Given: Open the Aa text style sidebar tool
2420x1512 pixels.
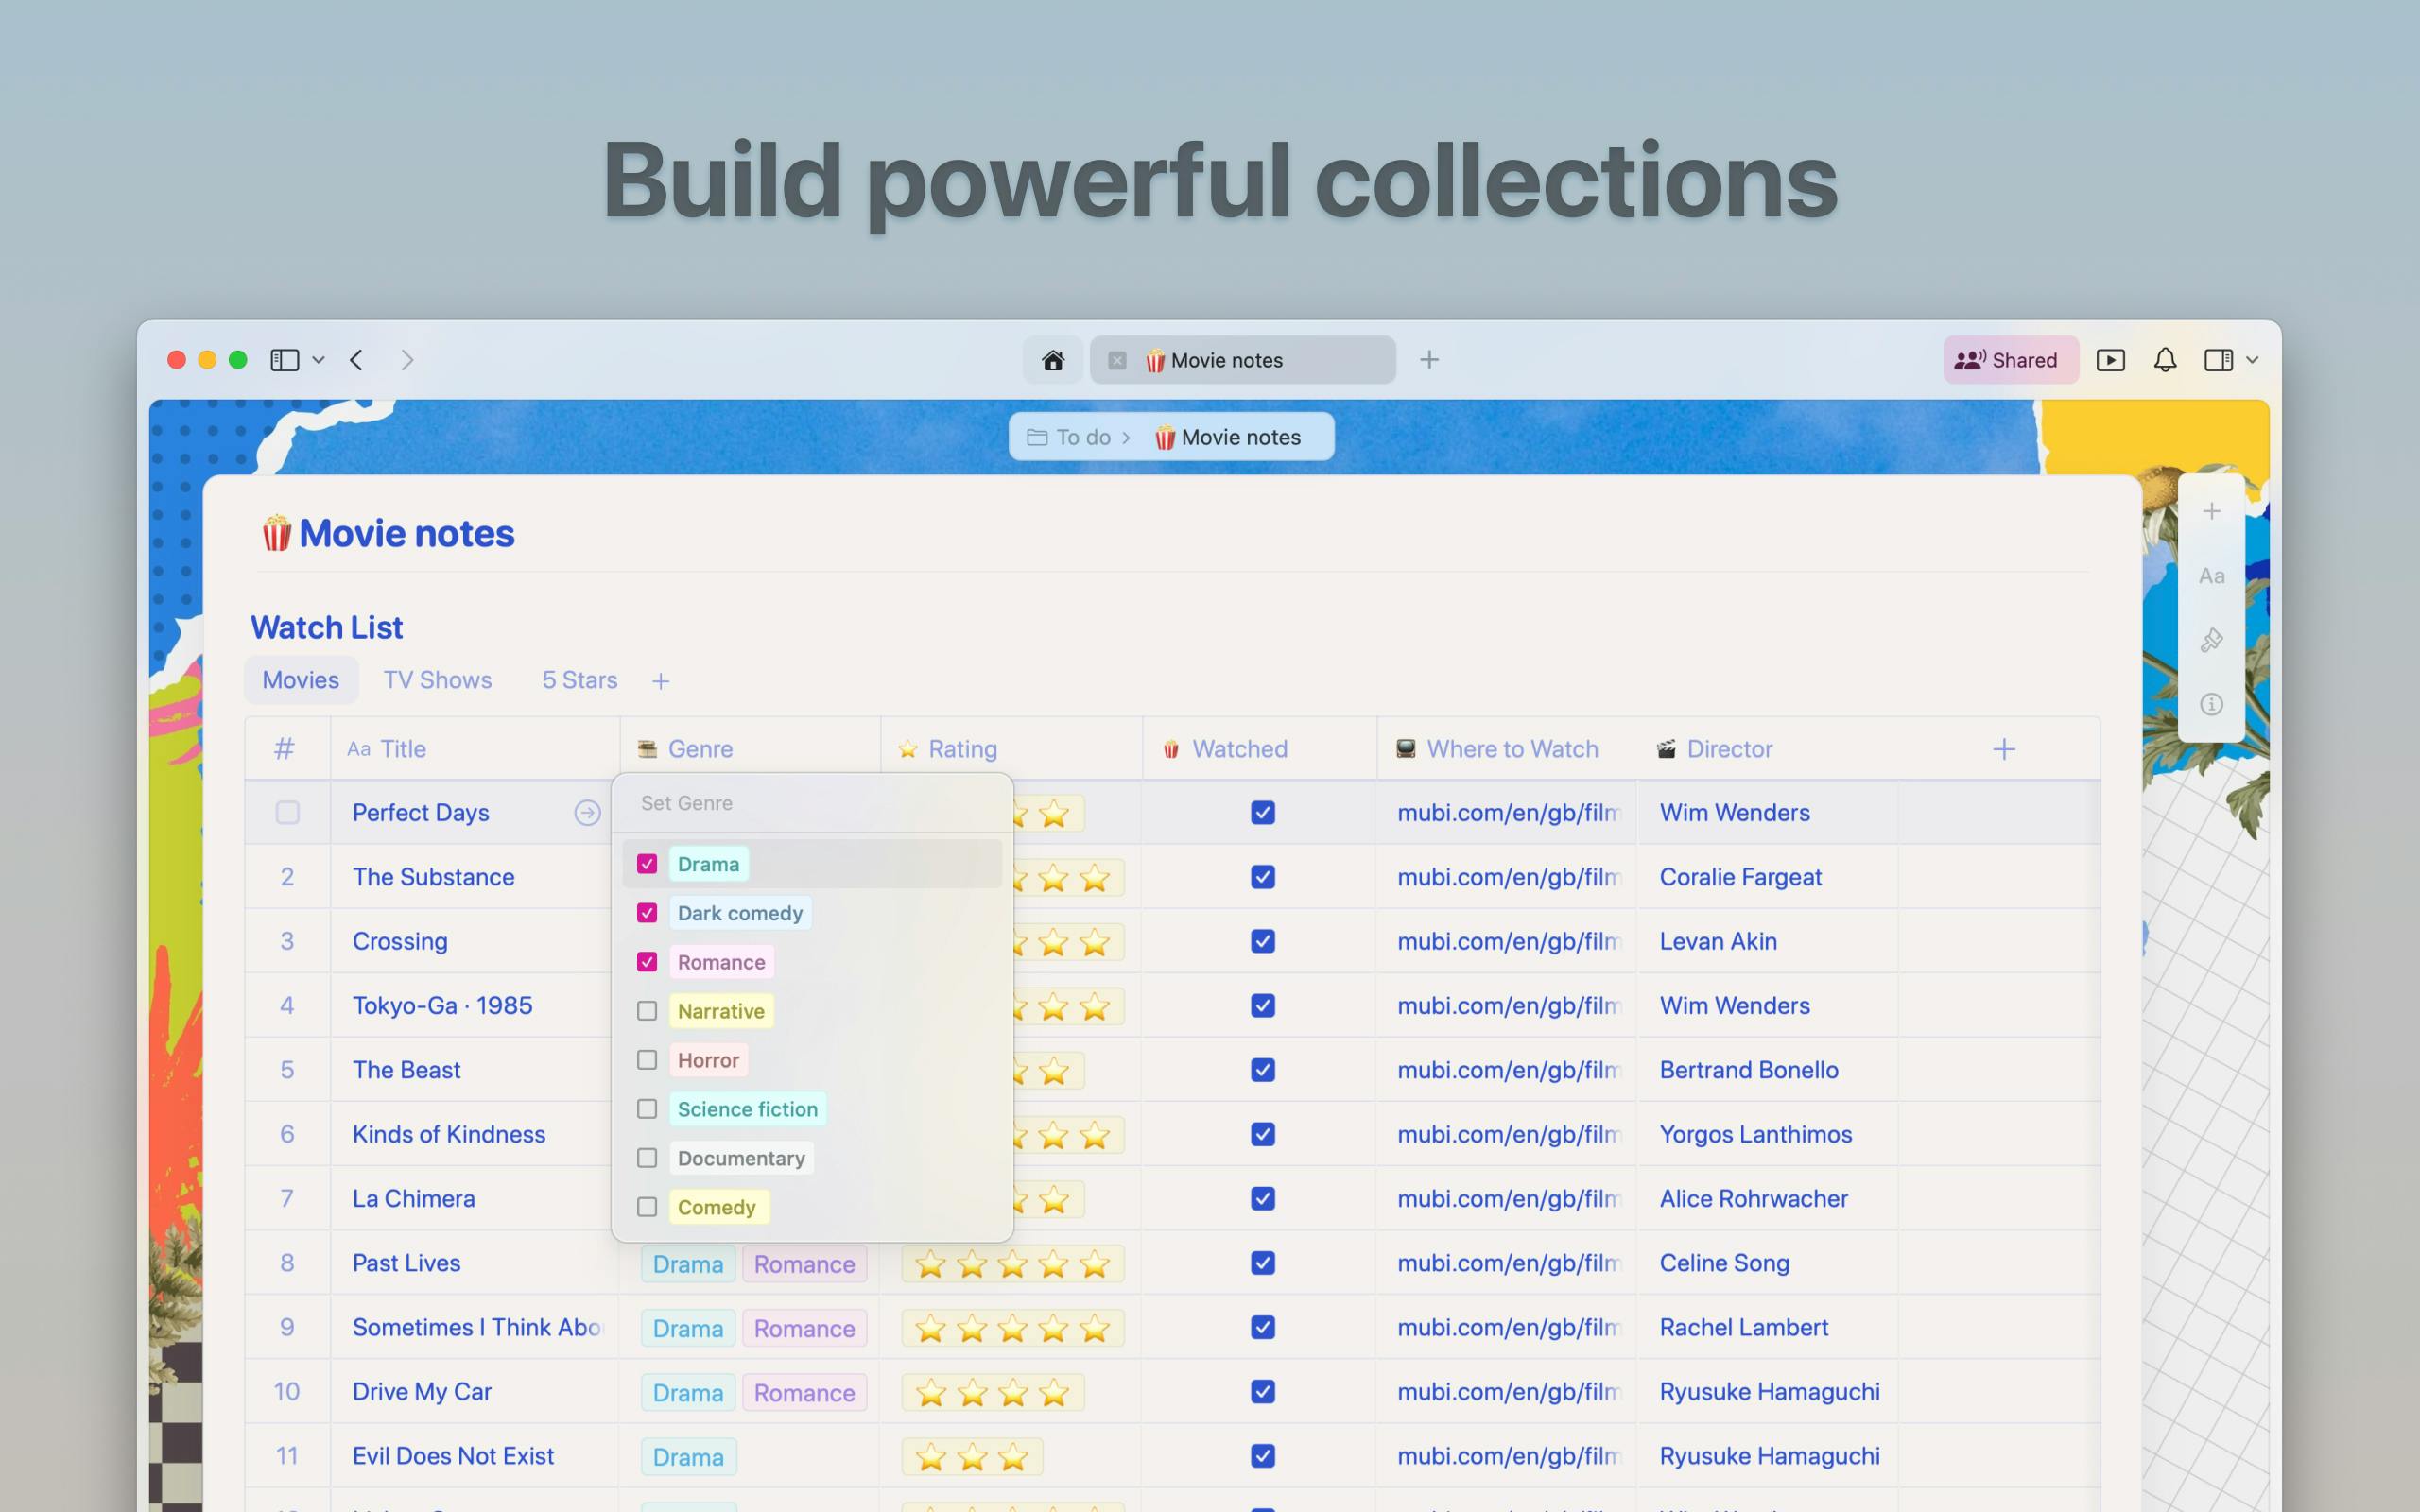Looking at the screenshot, I should tap(2211, 576).
